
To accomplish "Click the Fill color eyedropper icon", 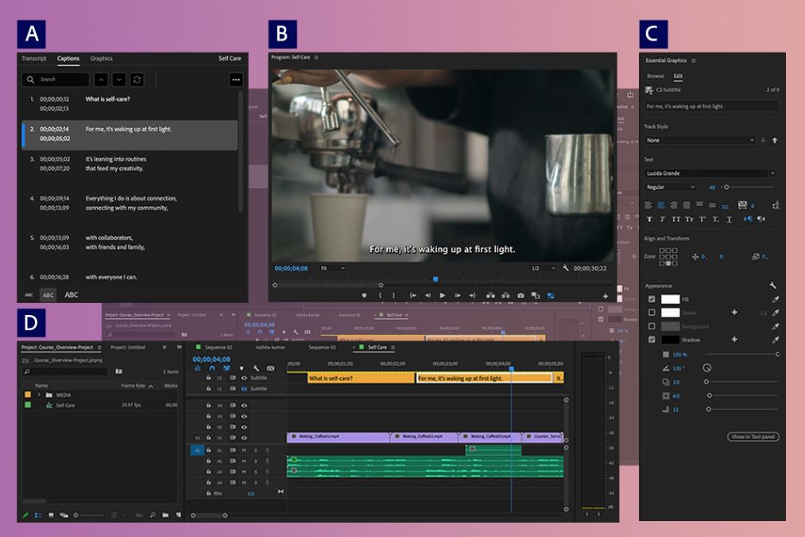I will click(x=774, y=299).
